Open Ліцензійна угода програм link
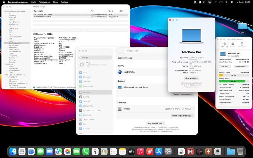 144,128
